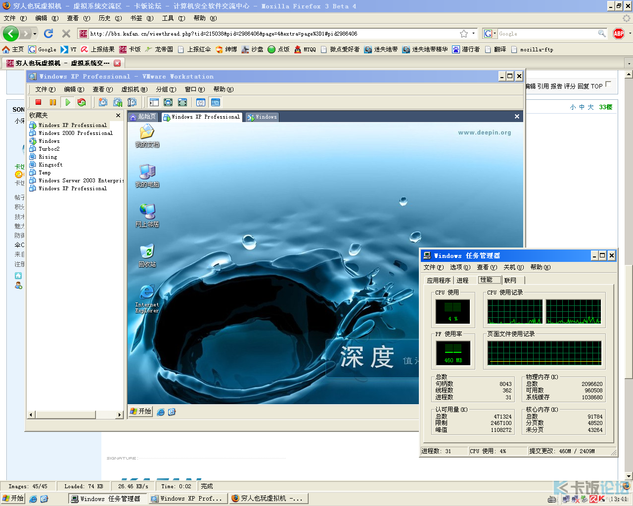Click the Google search input field
Image resolution: width=633 pixels, height=506 pixels.
[547, 34]
